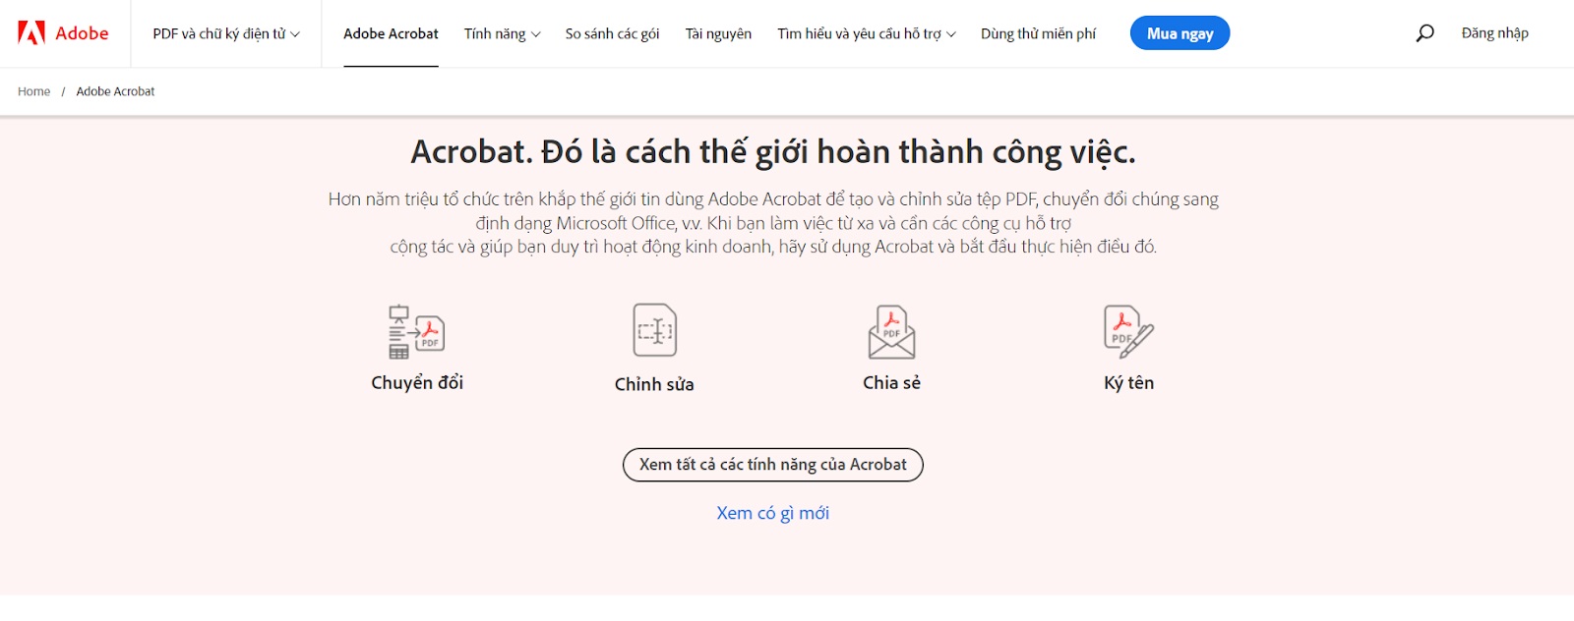Open So sánh các gói menu item
This screenshot has height=621, width=1574.
(612, 33)
